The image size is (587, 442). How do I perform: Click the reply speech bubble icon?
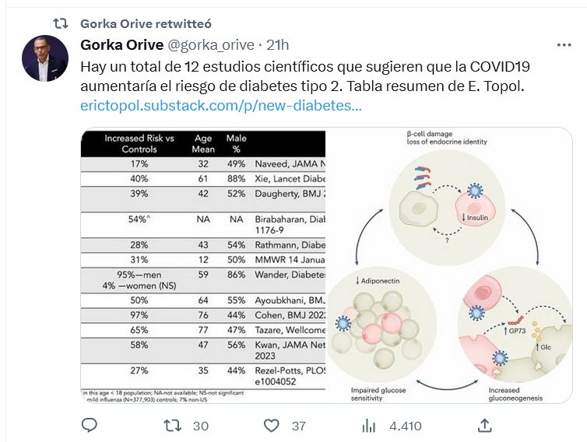pos(90,425)
